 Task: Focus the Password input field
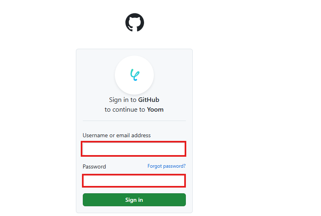pyautogui.click(x=134, y=181)
